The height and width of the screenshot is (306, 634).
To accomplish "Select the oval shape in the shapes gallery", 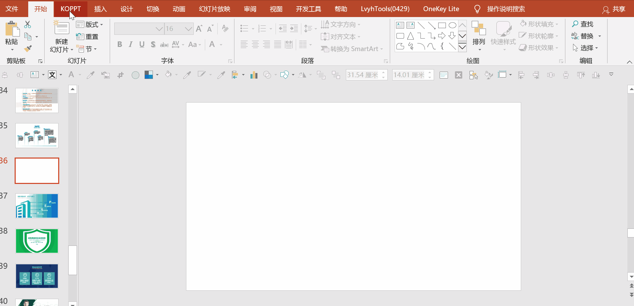I will tap(452, 25).
